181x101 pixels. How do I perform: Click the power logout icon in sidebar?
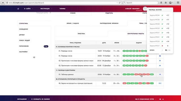34,57
